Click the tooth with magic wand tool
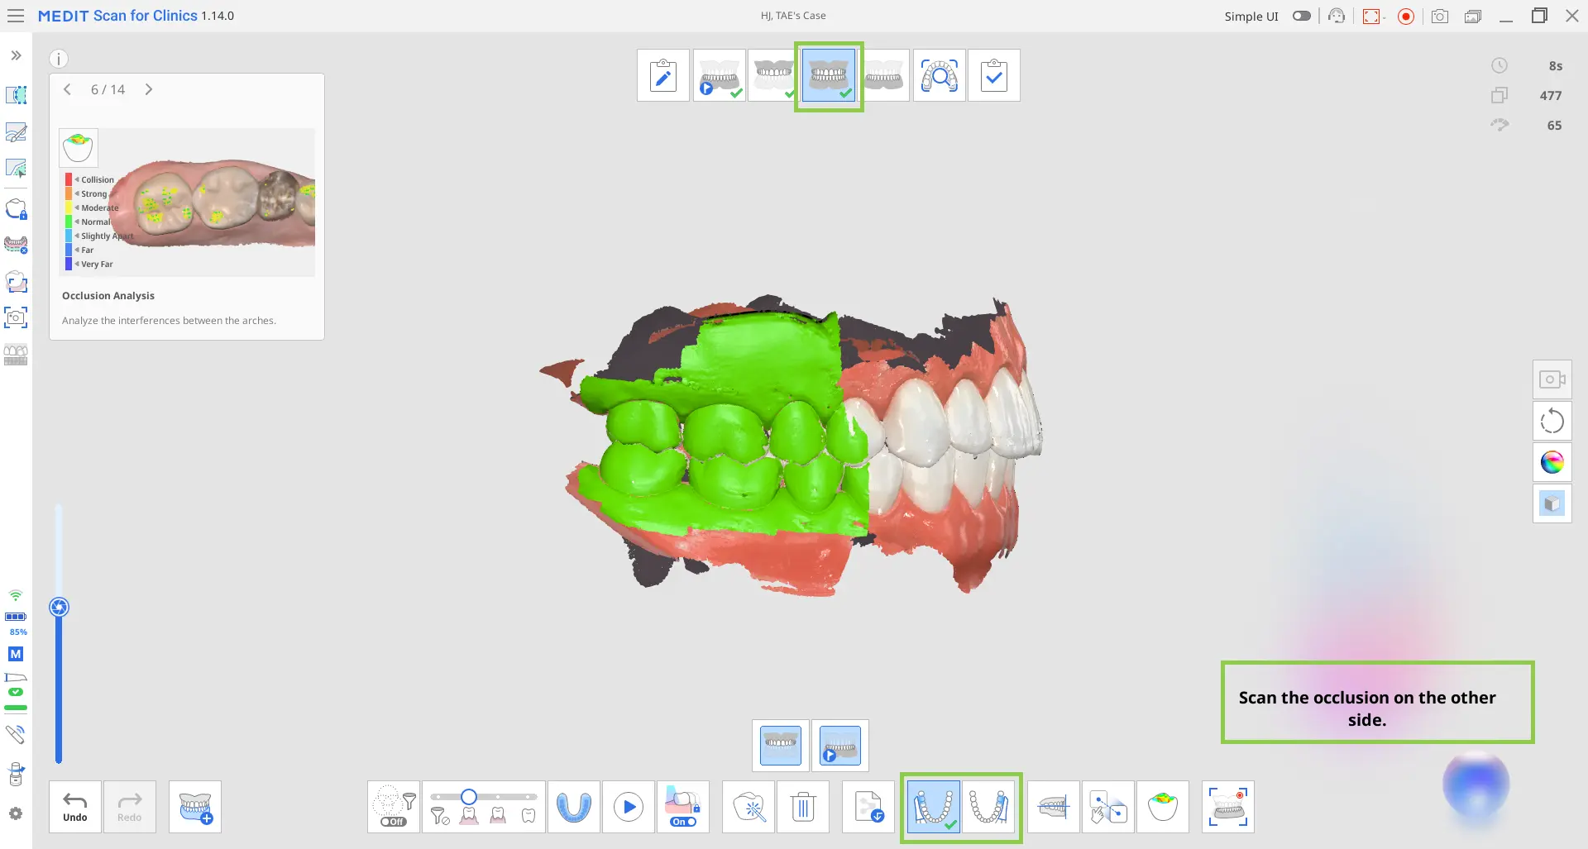This screenshot has height=849, width=1588. point(749,807)
